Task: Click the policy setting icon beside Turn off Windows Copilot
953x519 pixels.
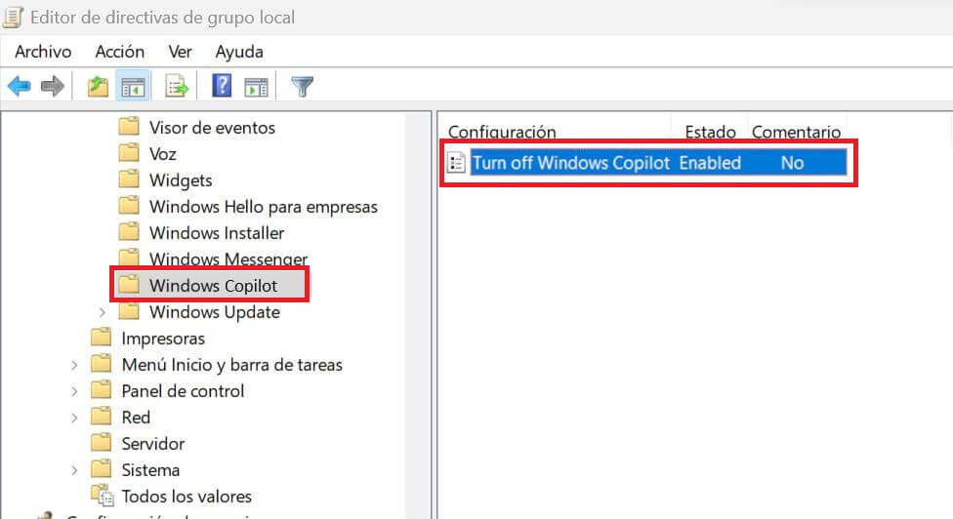Action: coord(456,163)
